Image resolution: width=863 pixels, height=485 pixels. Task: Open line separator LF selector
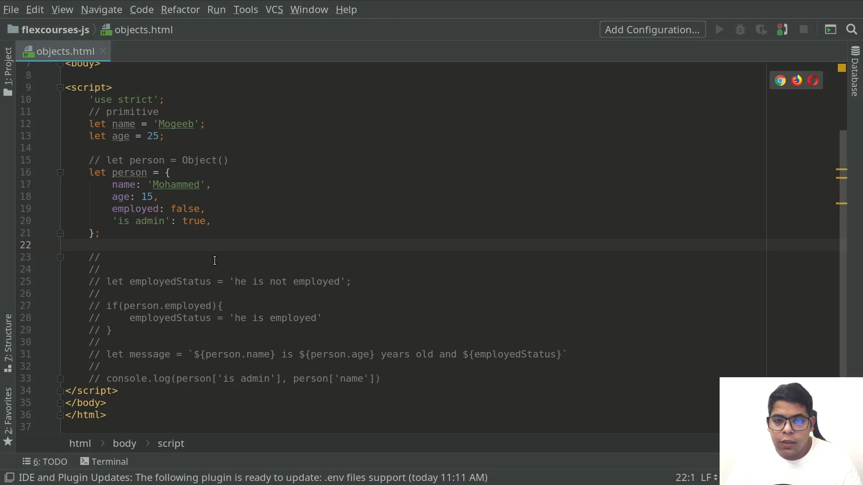click(x=709, y=477)
